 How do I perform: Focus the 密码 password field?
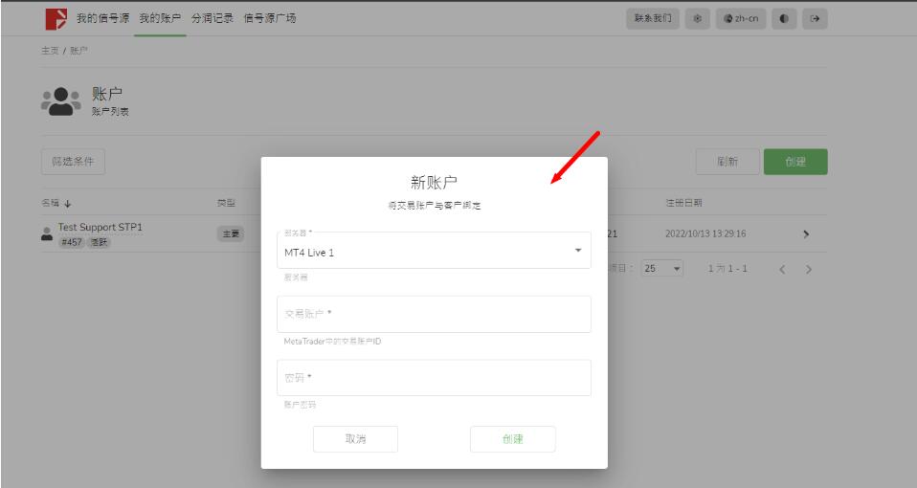(434, 378)
